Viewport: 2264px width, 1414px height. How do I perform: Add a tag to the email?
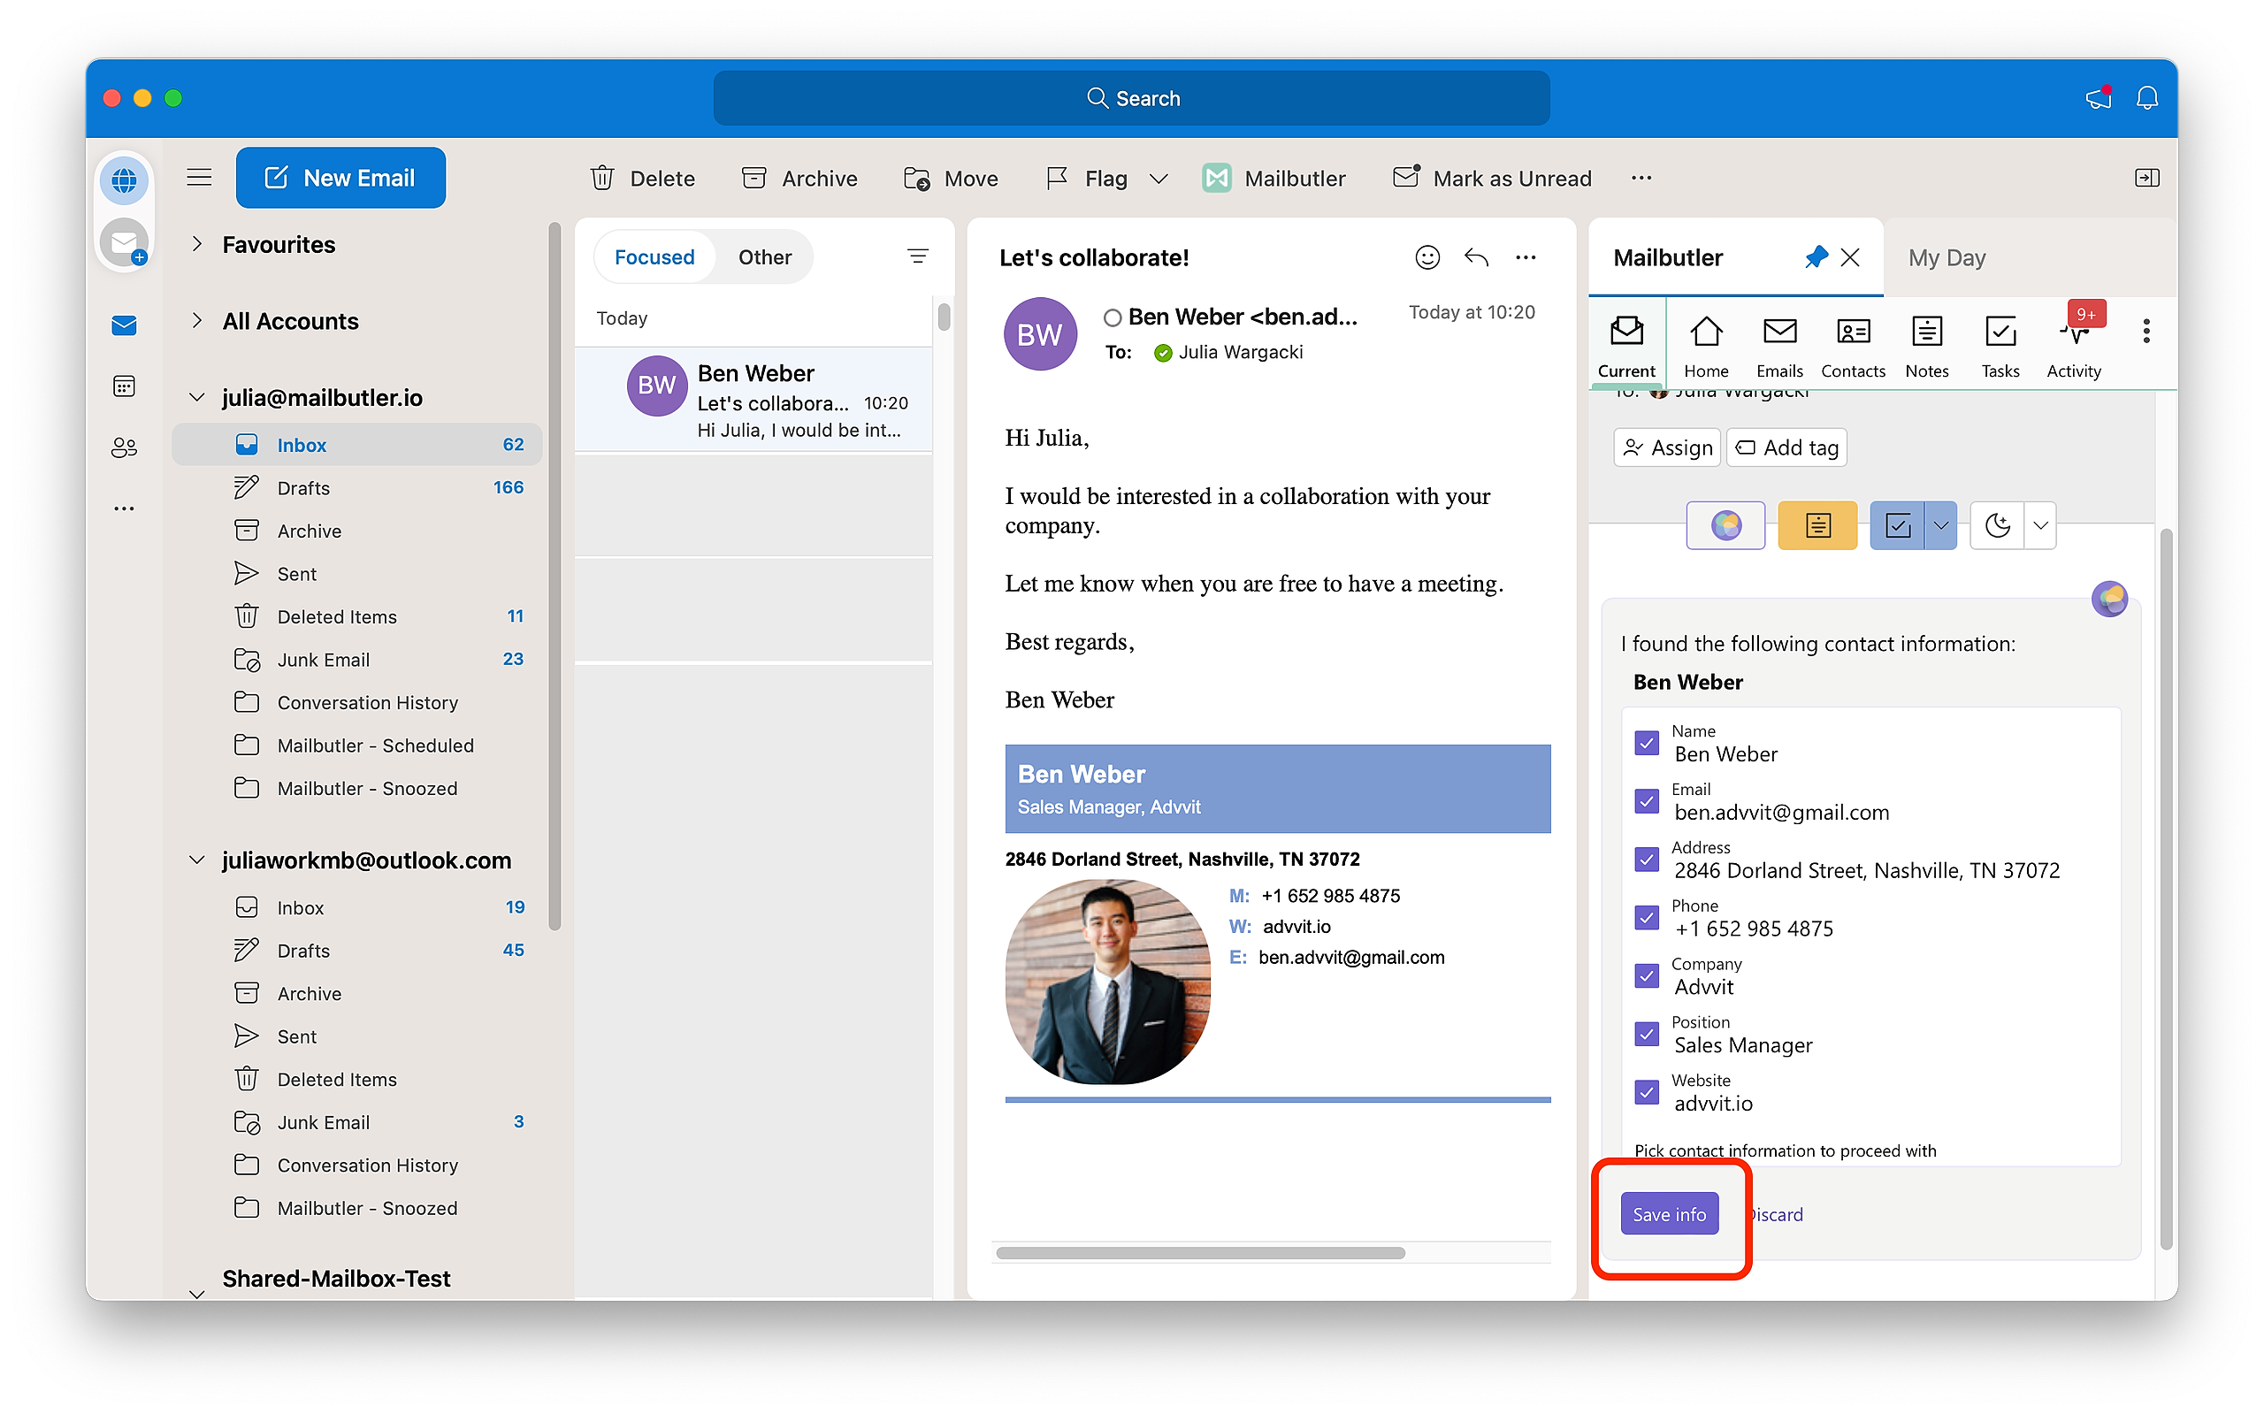click(x=1786, y=447)
